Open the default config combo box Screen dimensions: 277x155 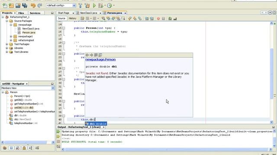(61, 6)
